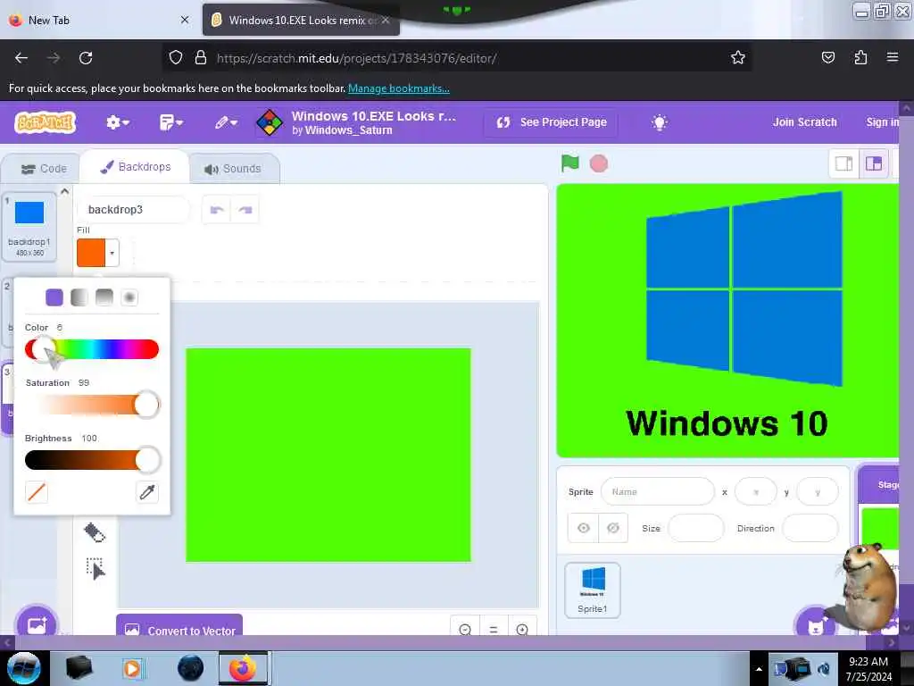Image resolution: width=914 pixels, height=686 pixels.
Task: Click See Project Page button
Action: coord(552,122)
